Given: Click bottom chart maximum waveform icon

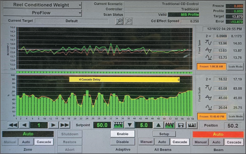Looking at the screenshot, I should pos(208,88).
